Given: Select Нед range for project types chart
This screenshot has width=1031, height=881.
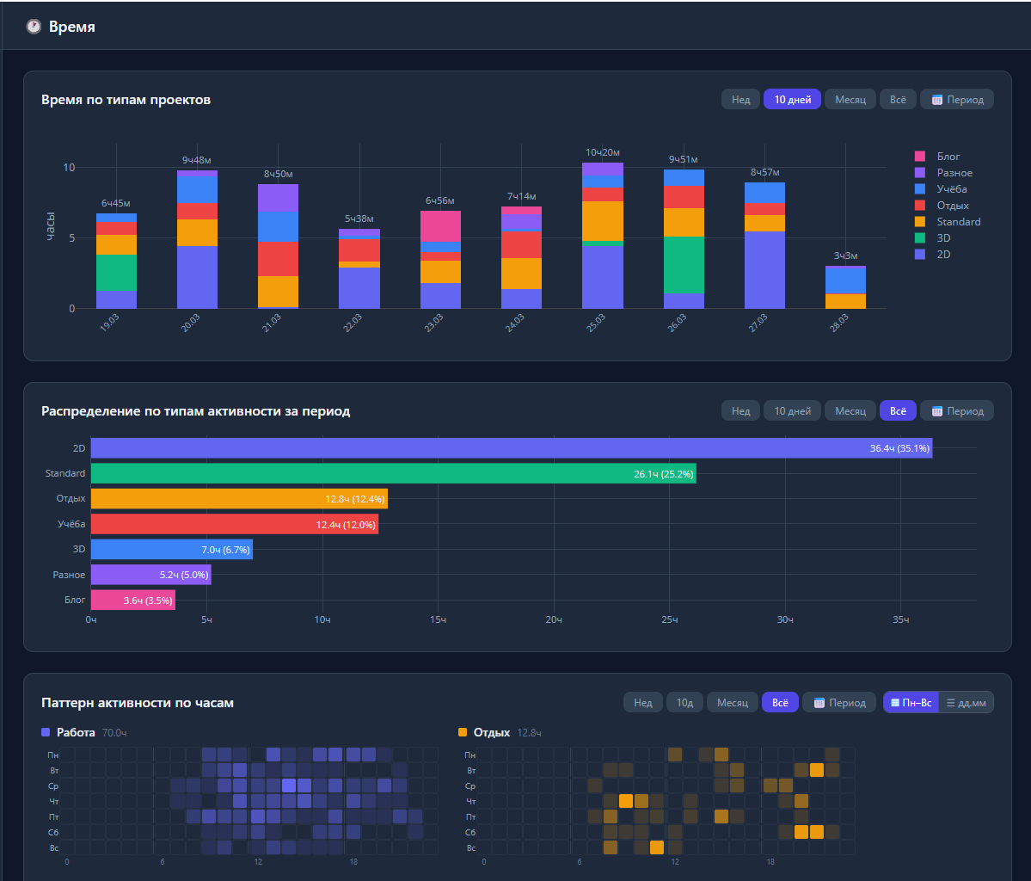Looking at the screenshot, I should point(740,99).
